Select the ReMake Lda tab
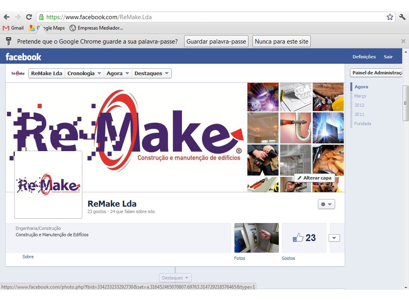This screenshot has width=409, height=307. click(x=47, y=74)
